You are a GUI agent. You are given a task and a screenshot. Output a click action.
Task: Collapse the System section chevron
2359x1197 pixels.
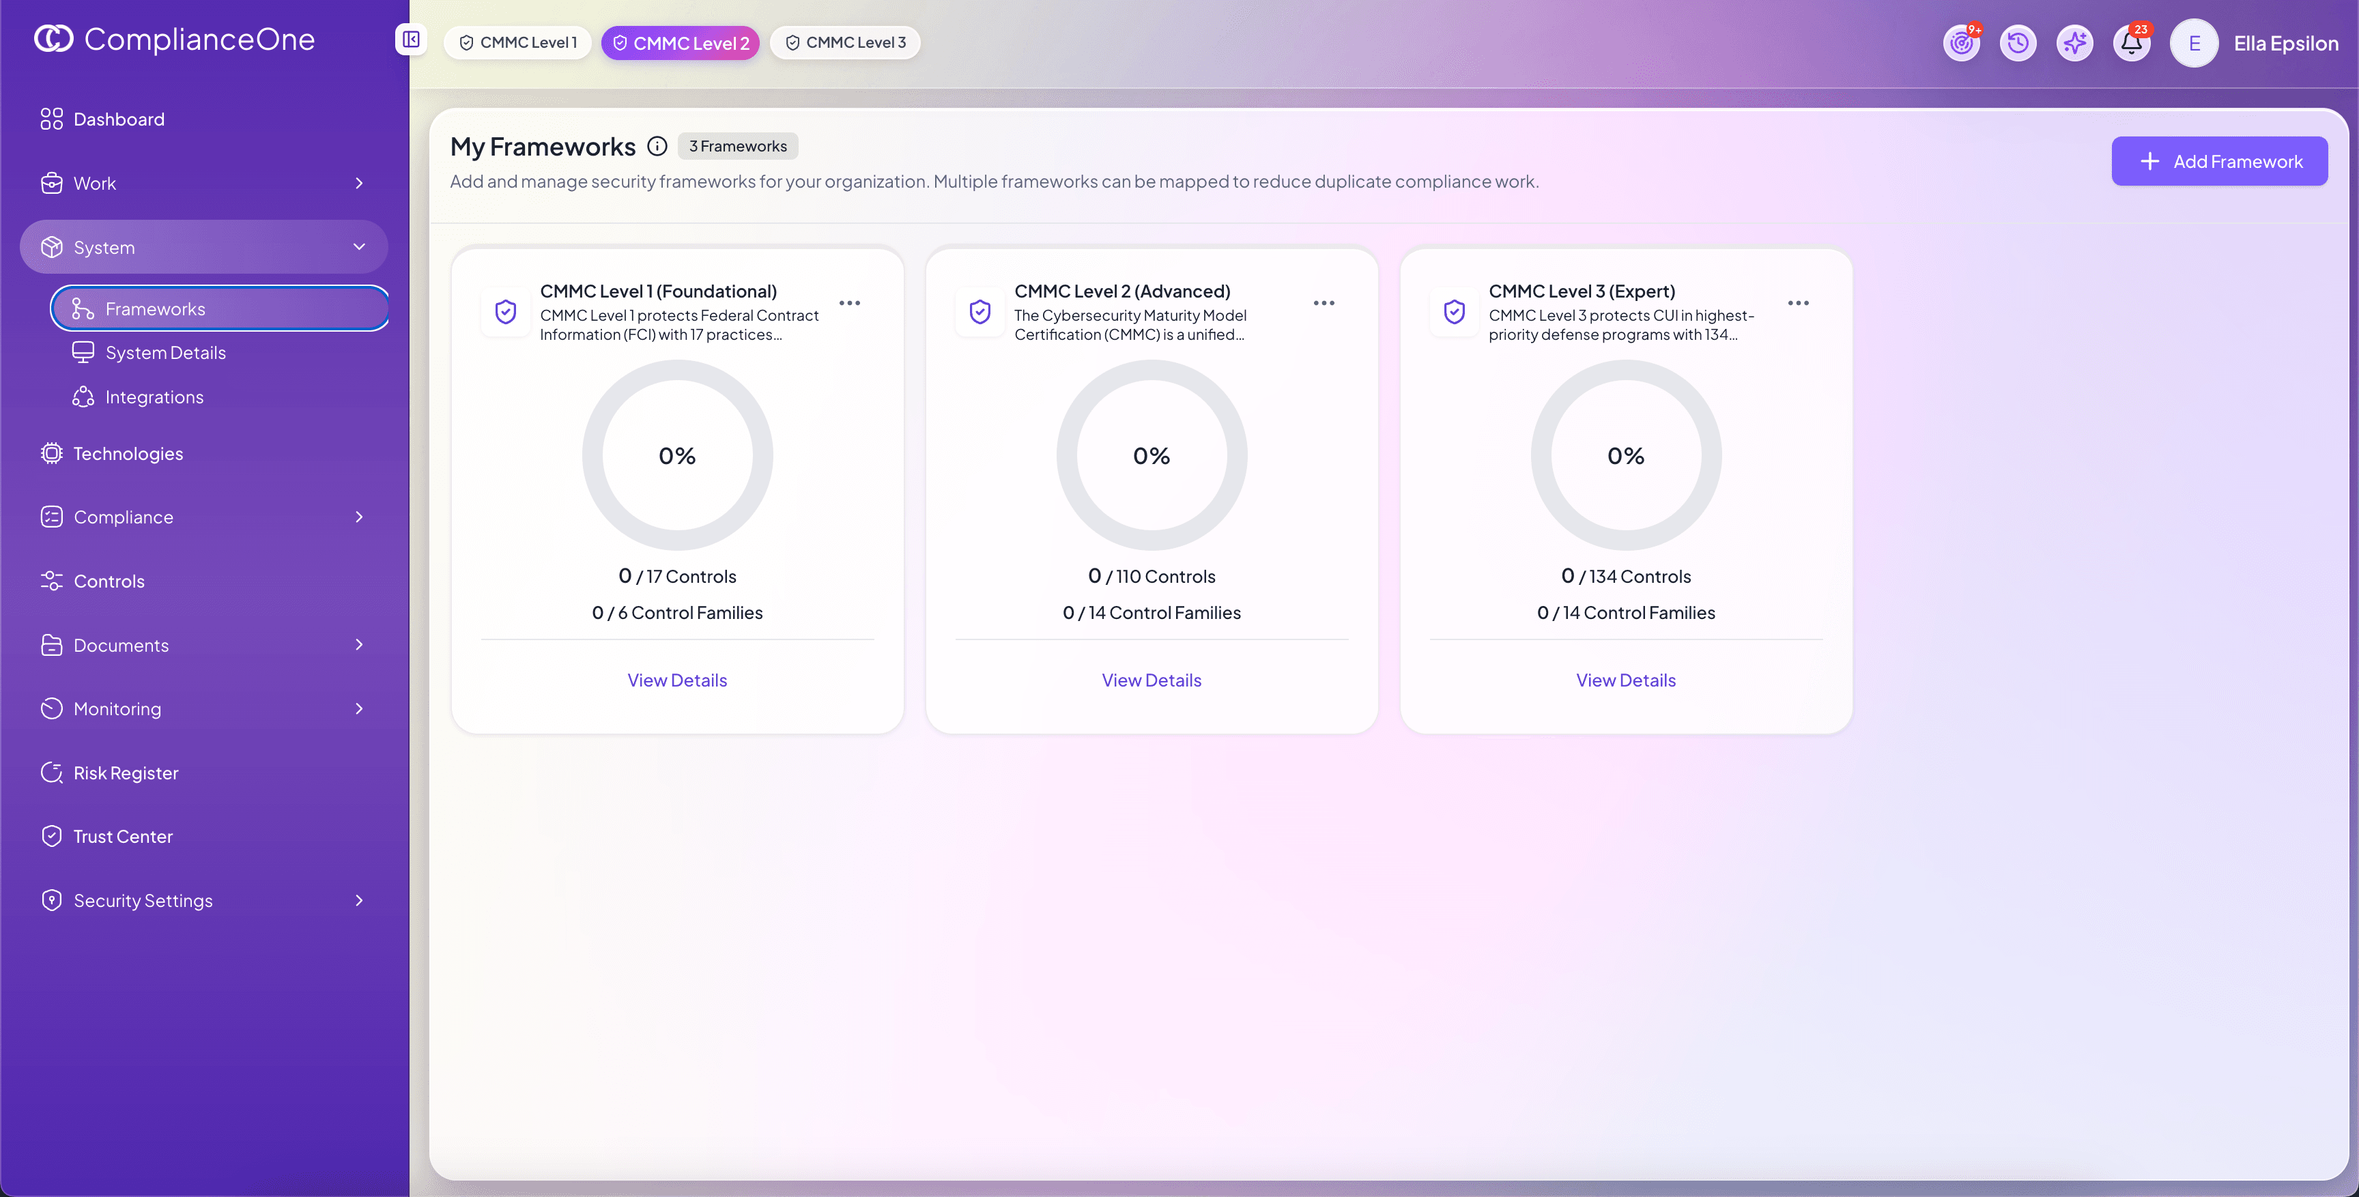[359, 247]
